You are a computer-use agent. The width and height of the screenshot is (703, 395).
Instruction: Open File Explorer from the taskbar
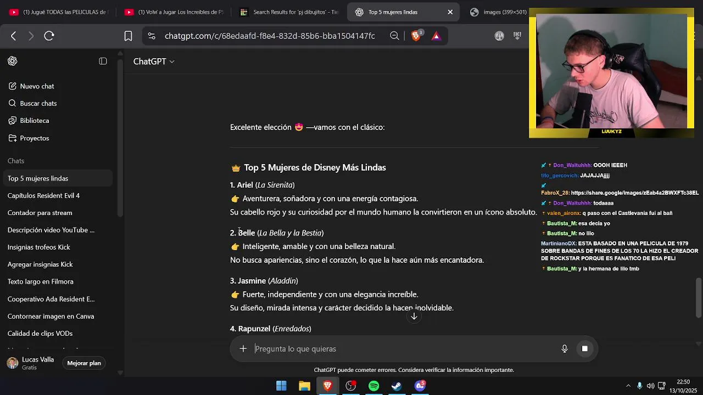[x=304, y=386]
